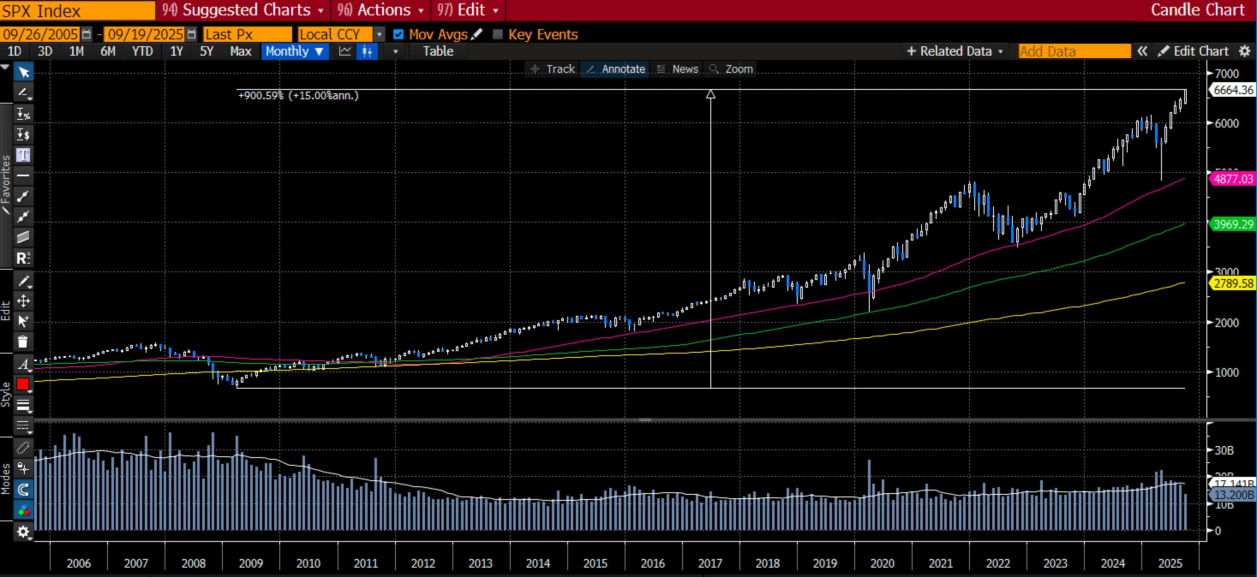Open chart settings gear at top right
The image size is (1257, 577).
(x=1245, y=51)
